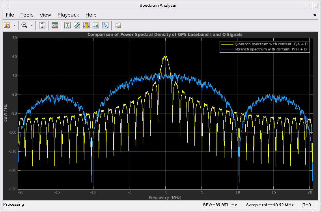Screen dimensions: 321x212
Task: Click the CCDF Measurements curve icon
Action: (105, 26)
